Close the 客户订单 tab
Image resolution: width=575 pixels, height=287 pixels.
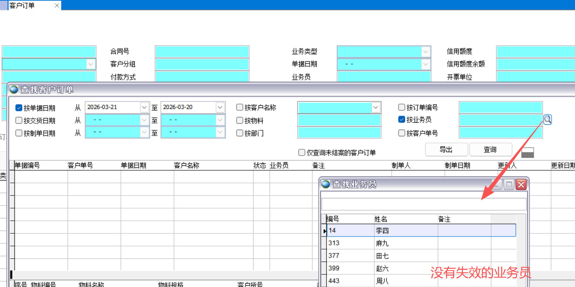[x=57, y=5]
